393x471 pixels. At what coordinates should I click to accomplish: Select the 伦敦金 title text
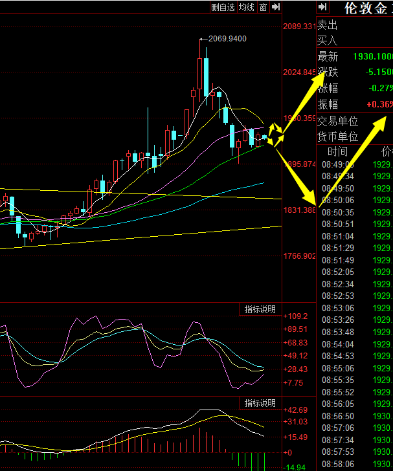(x=366, y=8)
